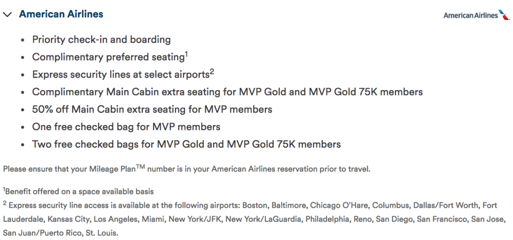Screen dimensions: 513x240
Task: Click the American Airlines eagle logo symbol
Action: click(505, 14)
